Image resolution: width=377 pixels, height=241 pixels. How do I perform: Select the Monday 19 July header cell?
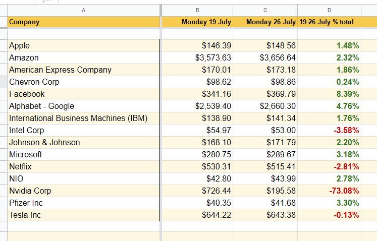[197, 22]
